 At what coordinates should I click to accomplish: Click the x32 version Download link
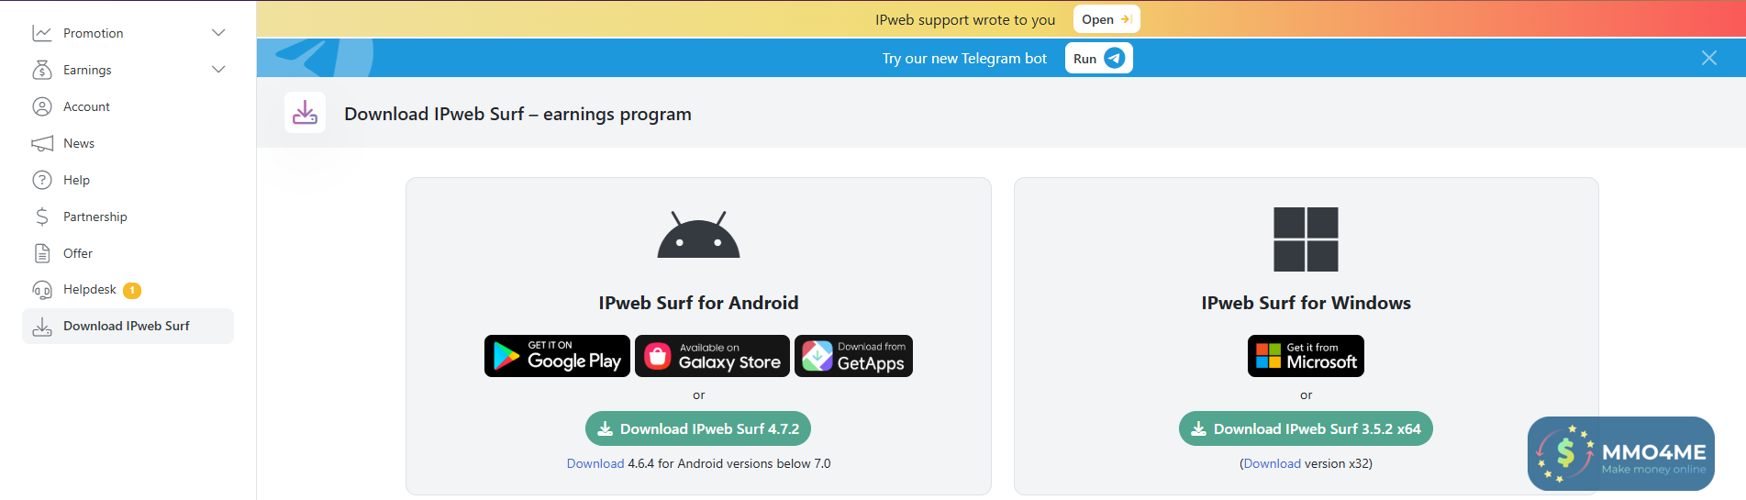click(1272, 463)
